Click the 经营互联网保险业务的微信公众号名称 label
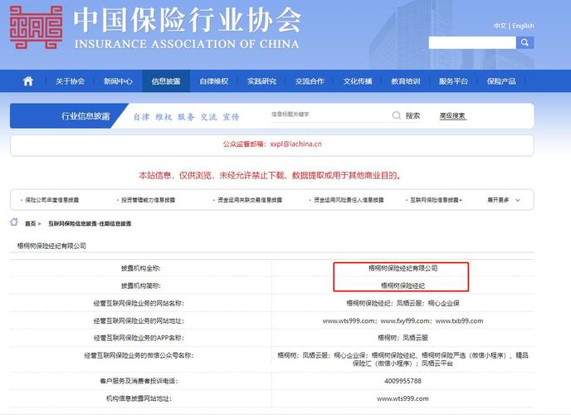Viewport: 571px width, 415px height. [x=139, y=355]
